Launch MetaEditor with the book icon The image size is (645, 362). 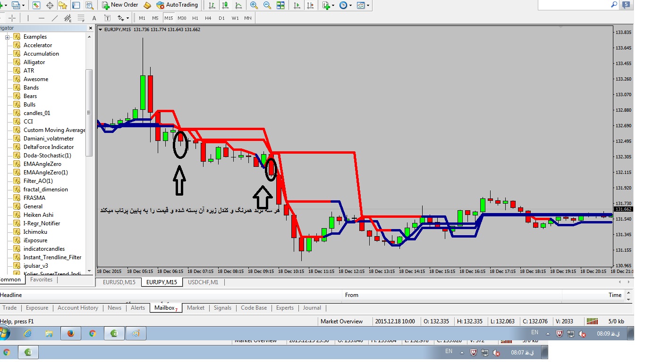pyautogui.click(x=147, y=5)
